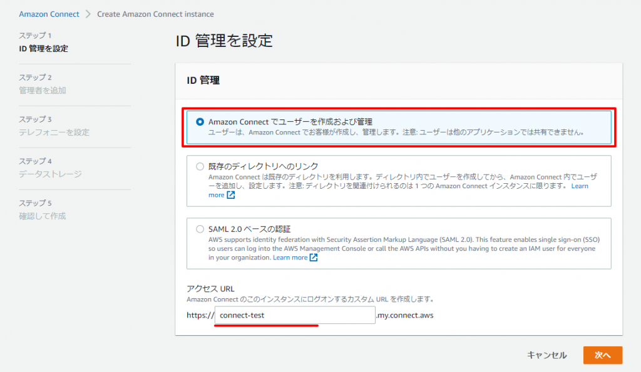Focus the access URL field with connect-test
641x372 pixels.
295,315
